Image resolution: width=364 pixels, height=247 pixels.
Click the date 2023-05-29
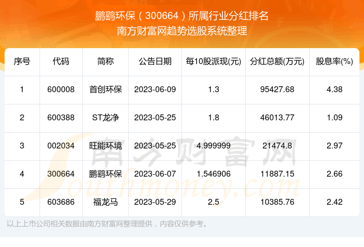[x=155, y=202]
